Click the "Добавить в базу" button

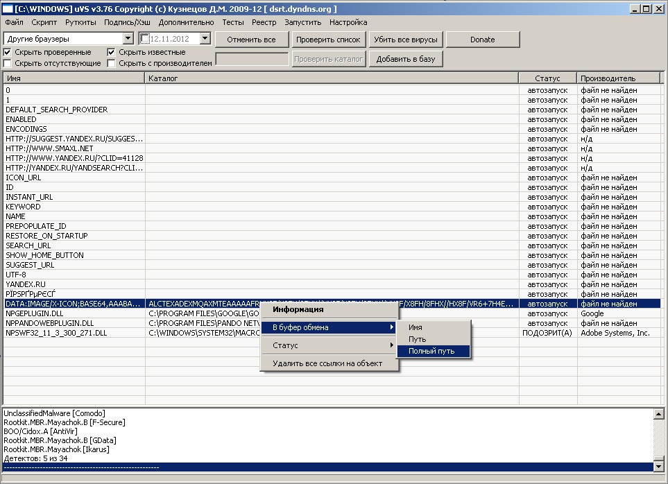(x=406, y=59)
